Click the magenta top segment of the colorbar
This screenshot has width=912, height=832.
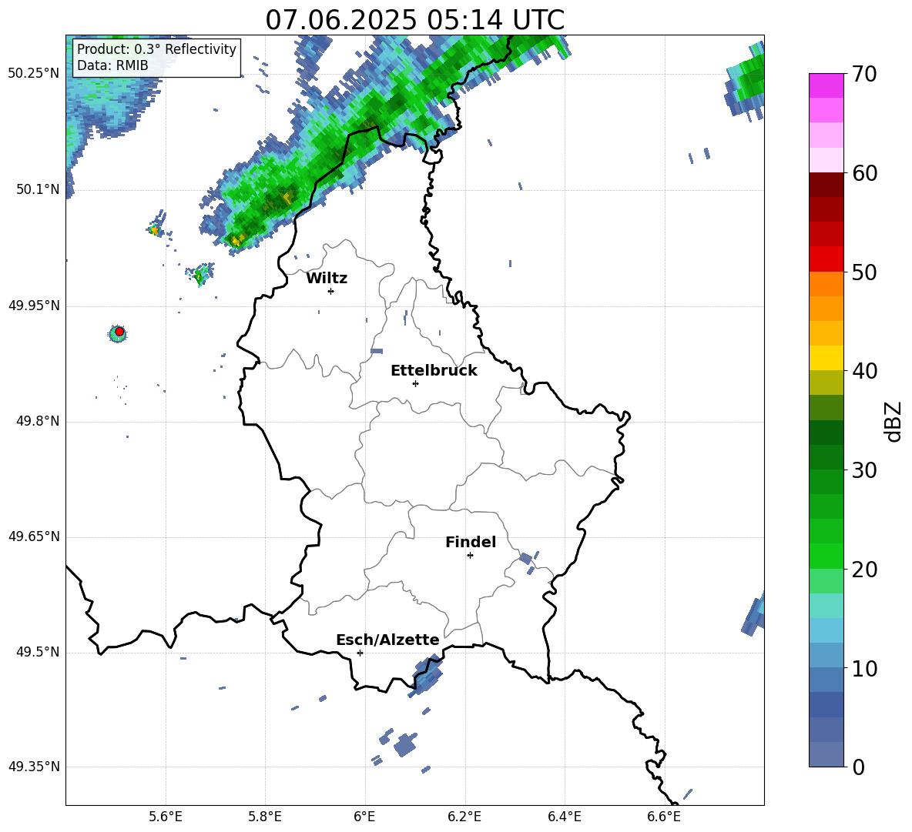(x=826, y=85)
